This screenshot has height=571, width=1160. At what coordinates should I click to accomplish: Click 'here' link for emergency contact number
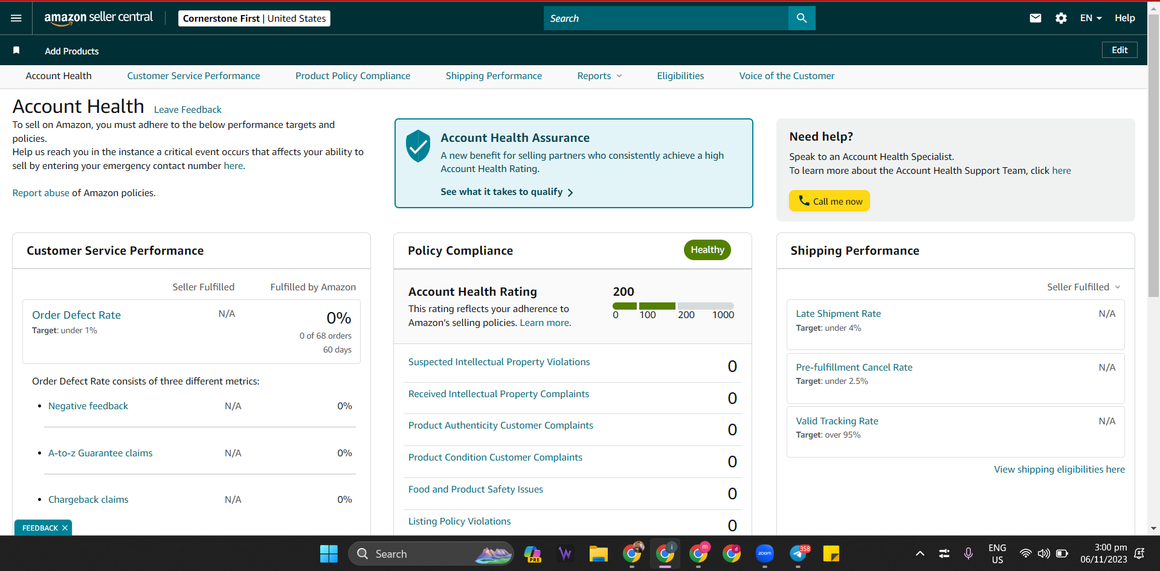pos(233,166)
